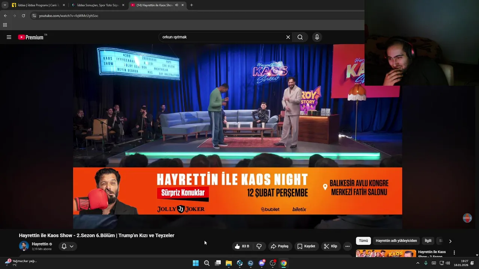479x269 pixels.
Task: Click the video title text
Action: pyautogui.click(x=97, y=235)
